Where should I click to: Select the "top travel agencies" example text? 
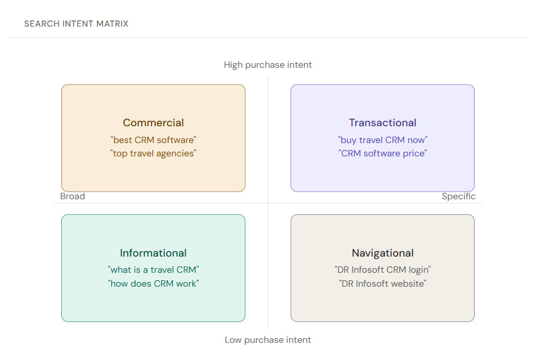(x=153, y=153)
